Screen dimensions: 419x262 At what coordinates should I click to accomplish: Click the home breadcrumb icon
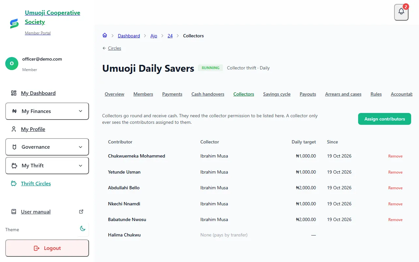105,35
